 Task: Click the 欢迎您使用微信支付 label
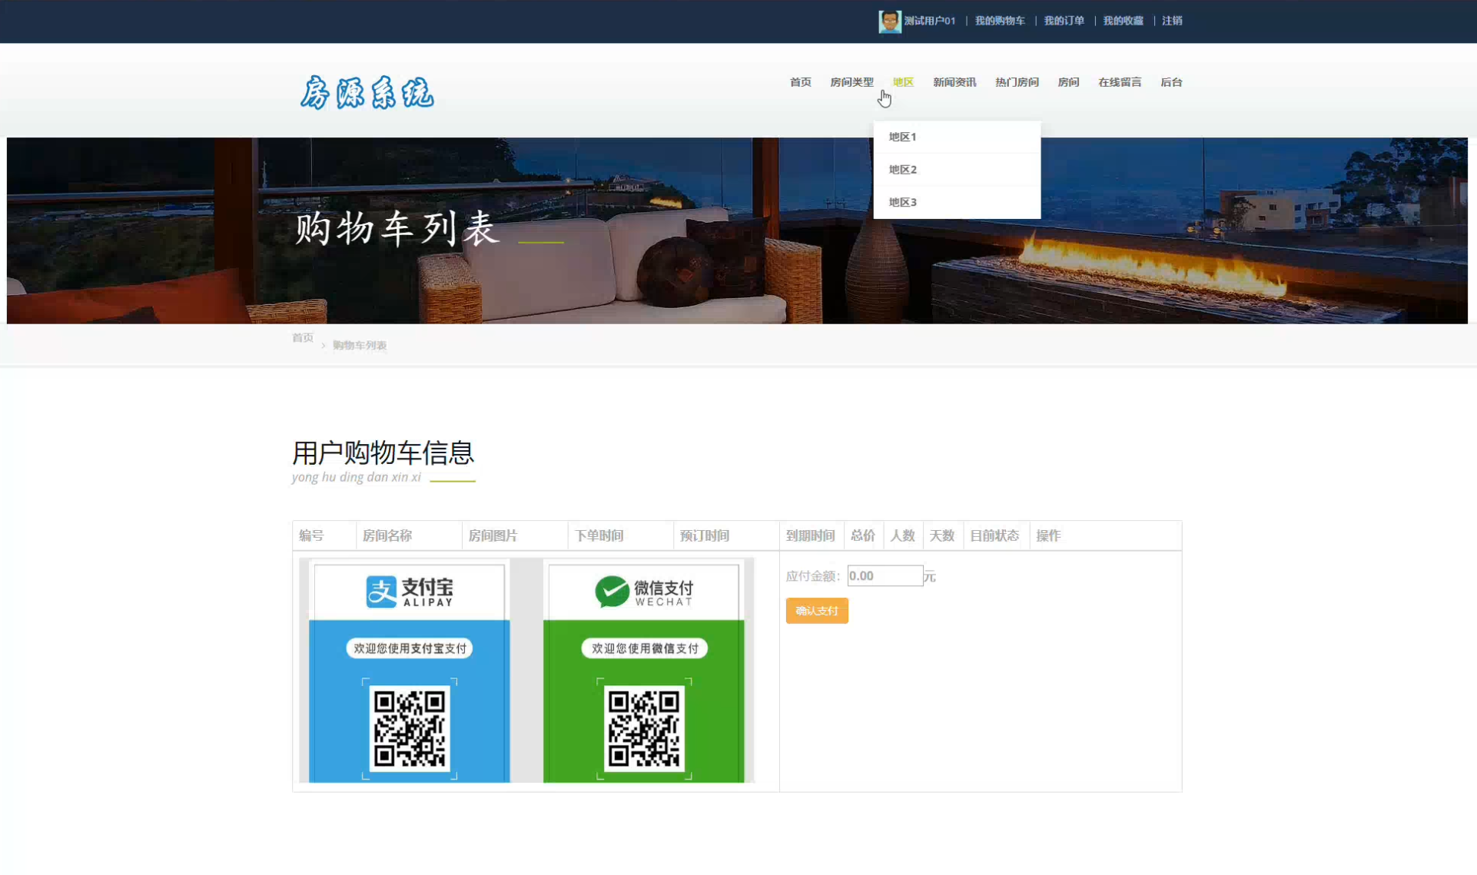[644, 648]
